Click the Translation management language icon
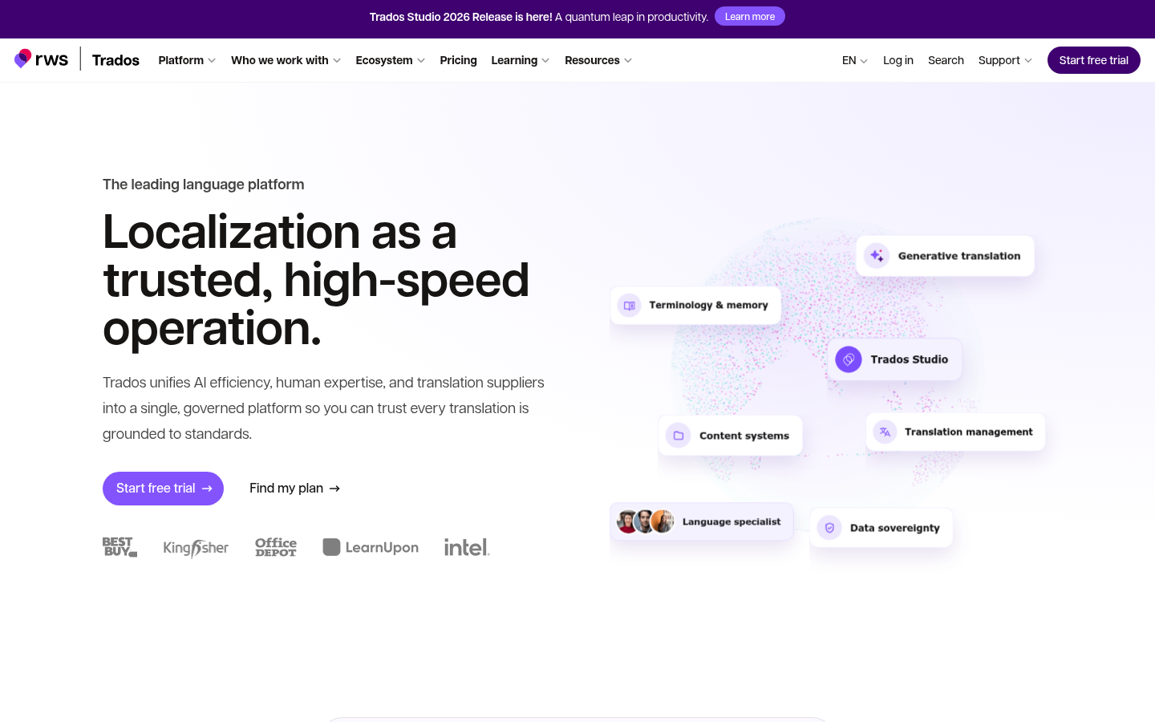 (885, 432)
